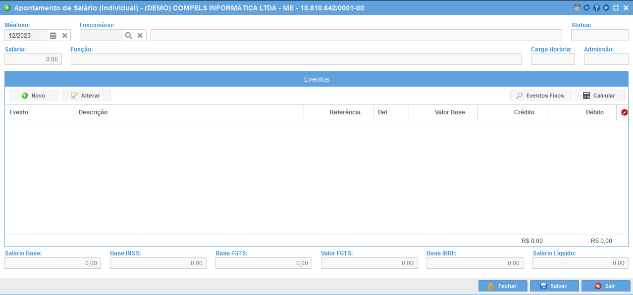The image size is (633, 295).
Task: Sort by the Descrição column header
Action: tap(189, 112)
